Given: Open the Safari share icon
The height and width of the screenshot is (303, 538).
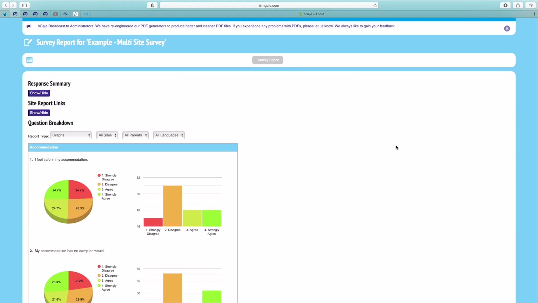Looking at the screenshot, I should click(x=518, y=5).
